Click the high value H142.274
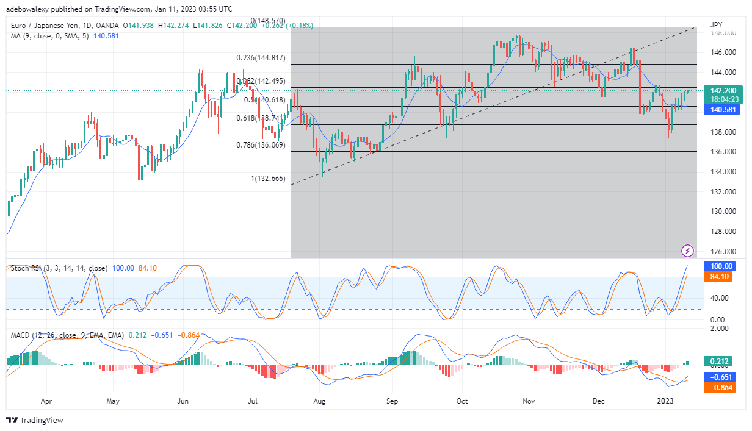752x431 pixels. pos(175,26)
